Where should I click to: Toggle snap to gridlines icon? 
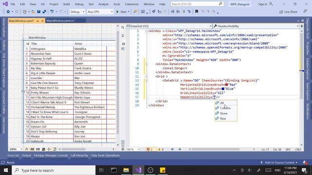[x=38, y=149]
